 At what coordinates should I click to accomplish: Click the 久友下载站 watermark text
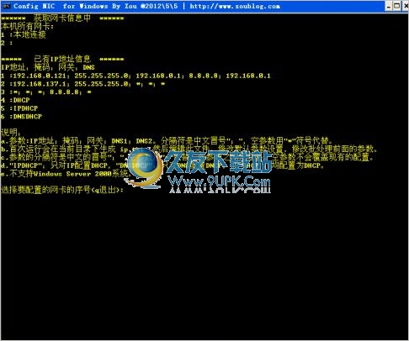pos(218,162)
